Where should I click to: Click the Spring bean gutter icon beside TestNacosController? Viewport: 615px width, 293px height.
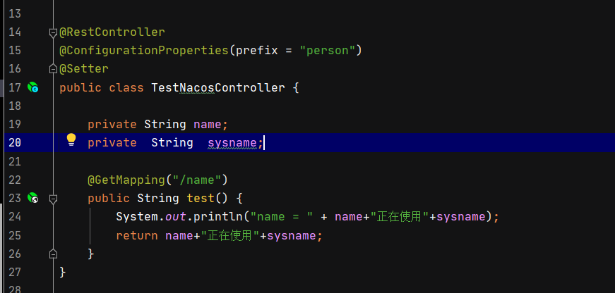click(32, 88)
